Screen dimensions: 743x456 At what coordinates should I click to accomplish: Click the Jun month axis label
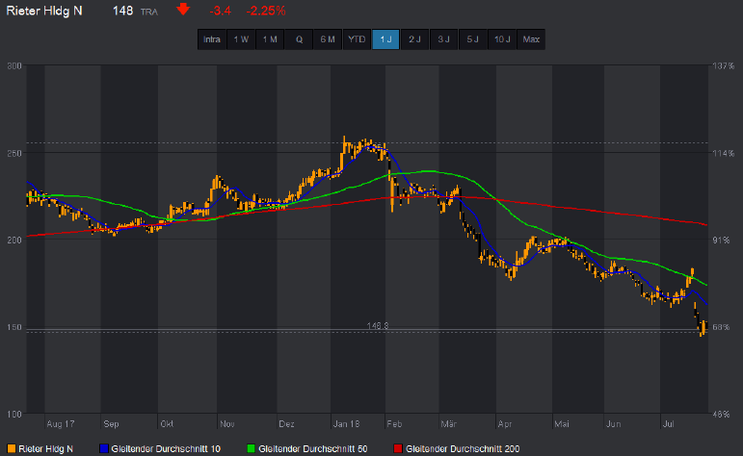(x=614, y=424)
